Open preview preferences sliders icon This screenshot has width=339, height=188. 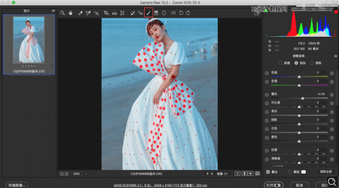(257, 174)
